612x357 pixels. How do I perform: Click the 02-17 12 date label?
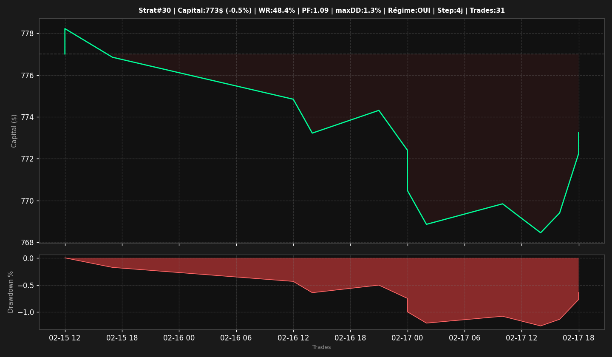tap(521, 338)
